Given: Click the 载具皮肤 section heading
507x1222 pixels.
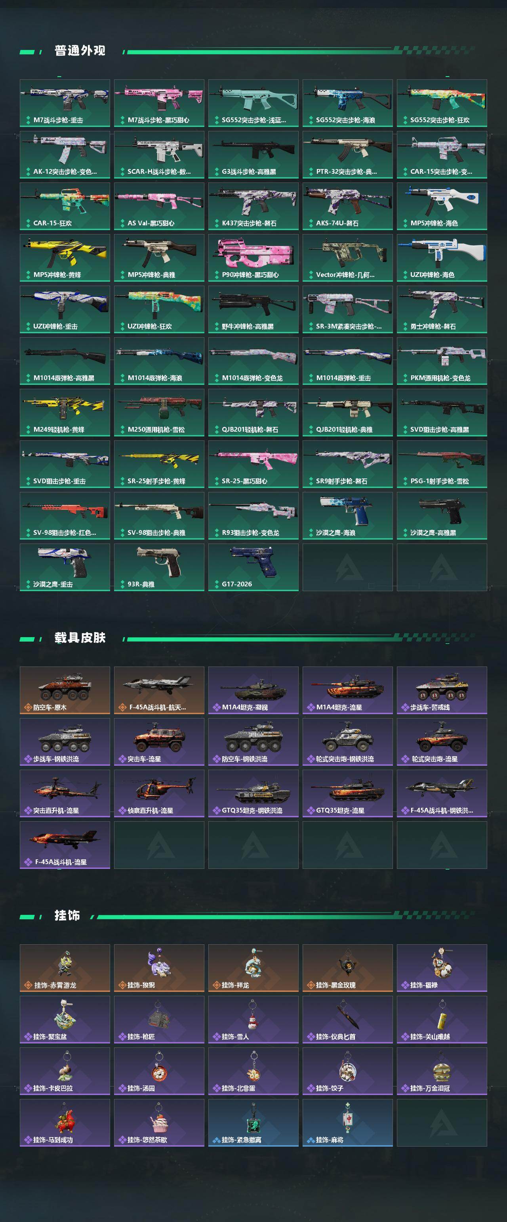Looking at the screenshot, I should [80, 638].
